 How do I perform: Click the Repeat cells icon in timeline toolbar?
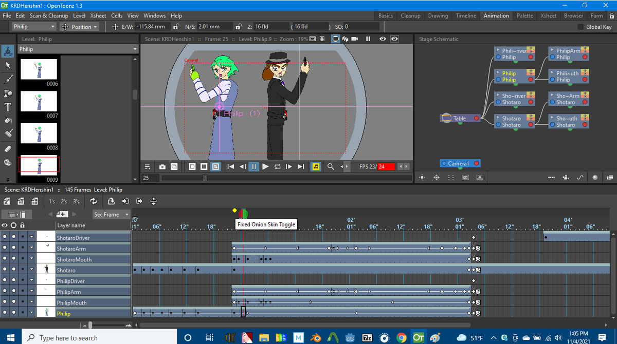pyautogui.click(x=93, y=201)
